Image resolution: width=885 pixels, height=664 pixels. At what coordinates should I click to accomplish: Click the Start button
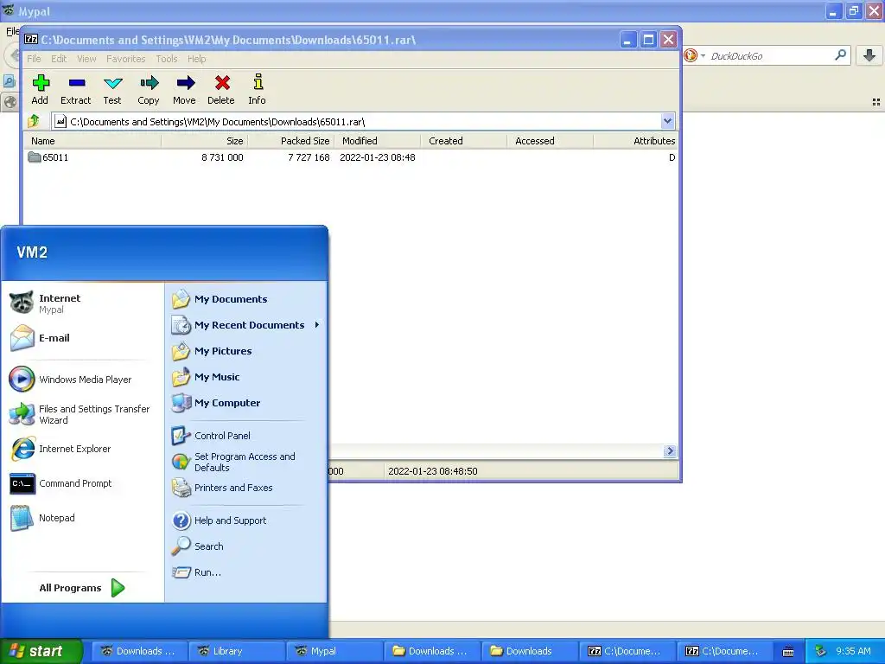(x=41, y=651)
